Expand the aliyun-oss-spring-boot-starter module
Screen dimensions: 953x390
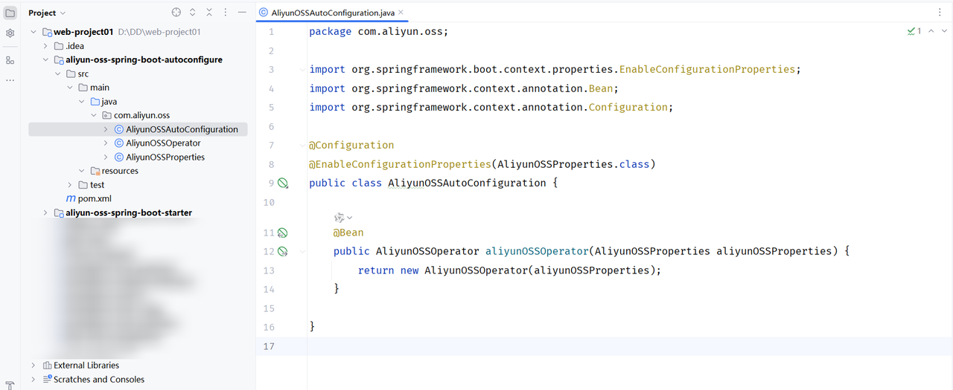(46, 213)
